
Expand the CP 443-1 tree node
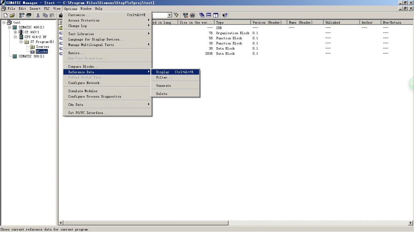point(16,32)
